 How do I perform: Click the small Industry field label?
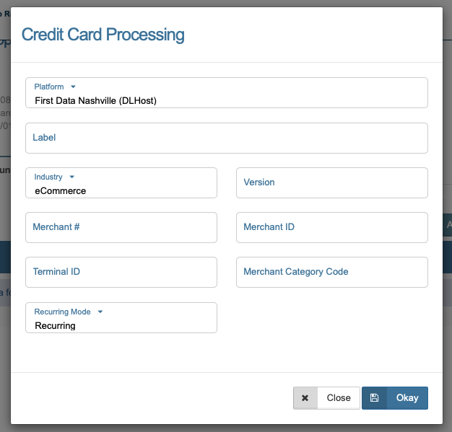click(x=48, y=177)
